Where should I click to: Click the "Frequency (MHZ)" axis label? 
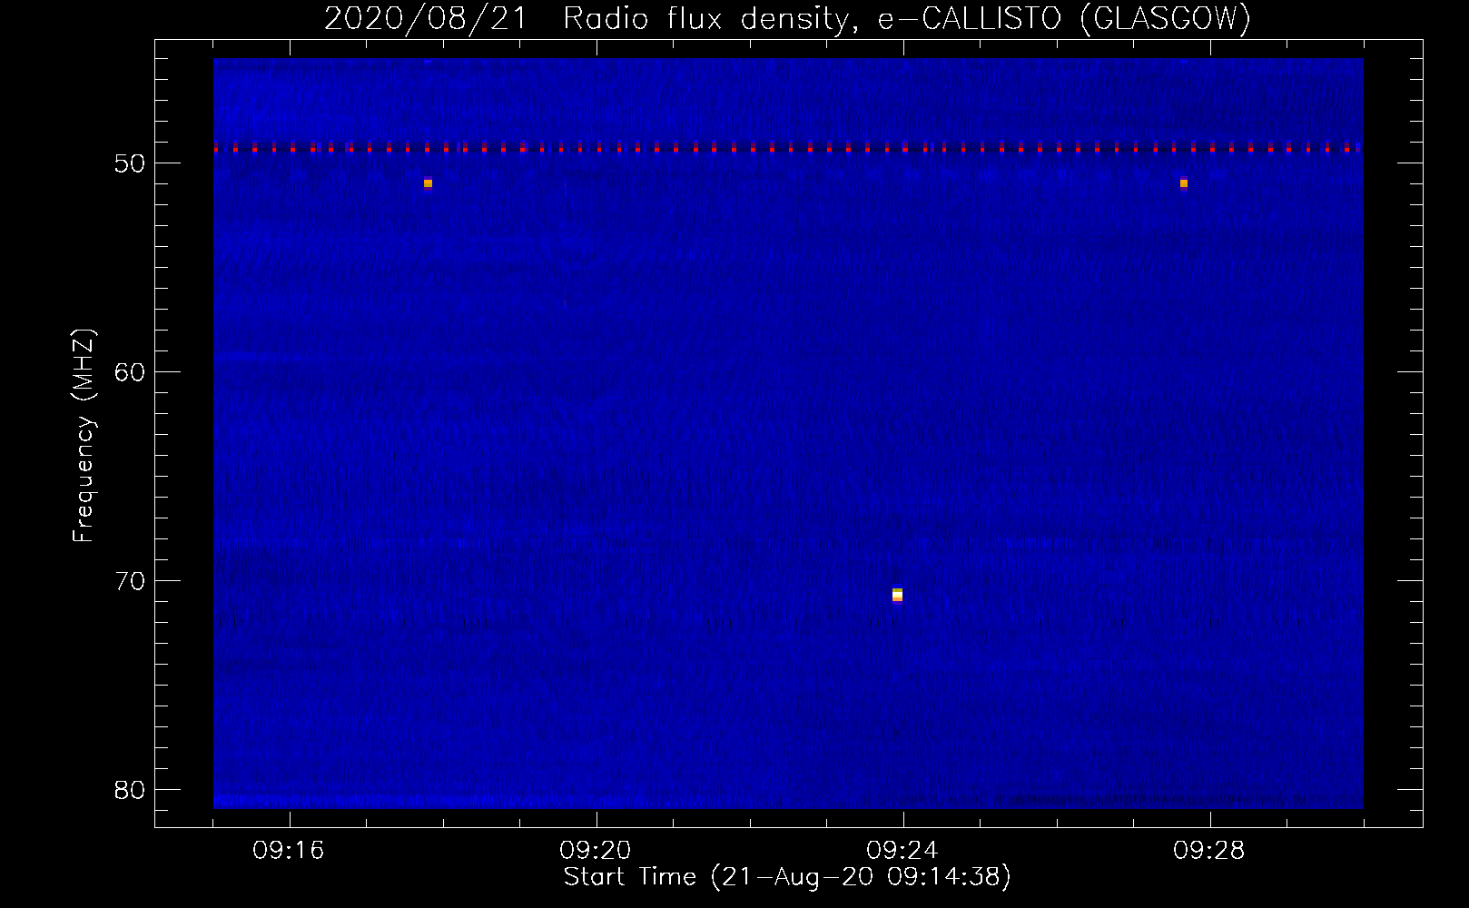[x=84, y=436]
